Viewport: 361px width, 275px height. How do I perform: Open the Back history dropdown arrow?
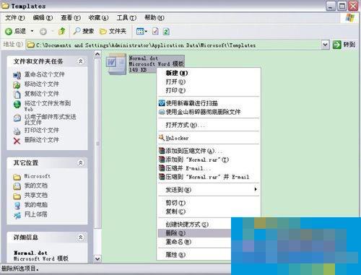[x=32, y=31]
